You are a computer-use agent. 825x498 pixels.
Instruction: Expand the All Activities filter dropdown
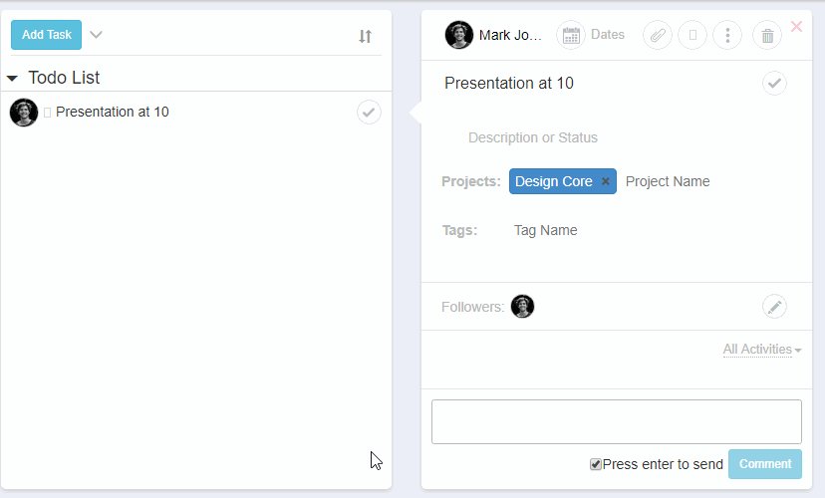(762, 350)
